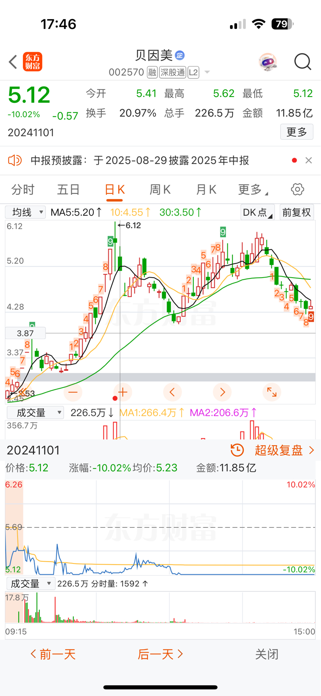Tap the orange 10:4.55 MA label
The image size is (321, 696).
tap(130, 212)
